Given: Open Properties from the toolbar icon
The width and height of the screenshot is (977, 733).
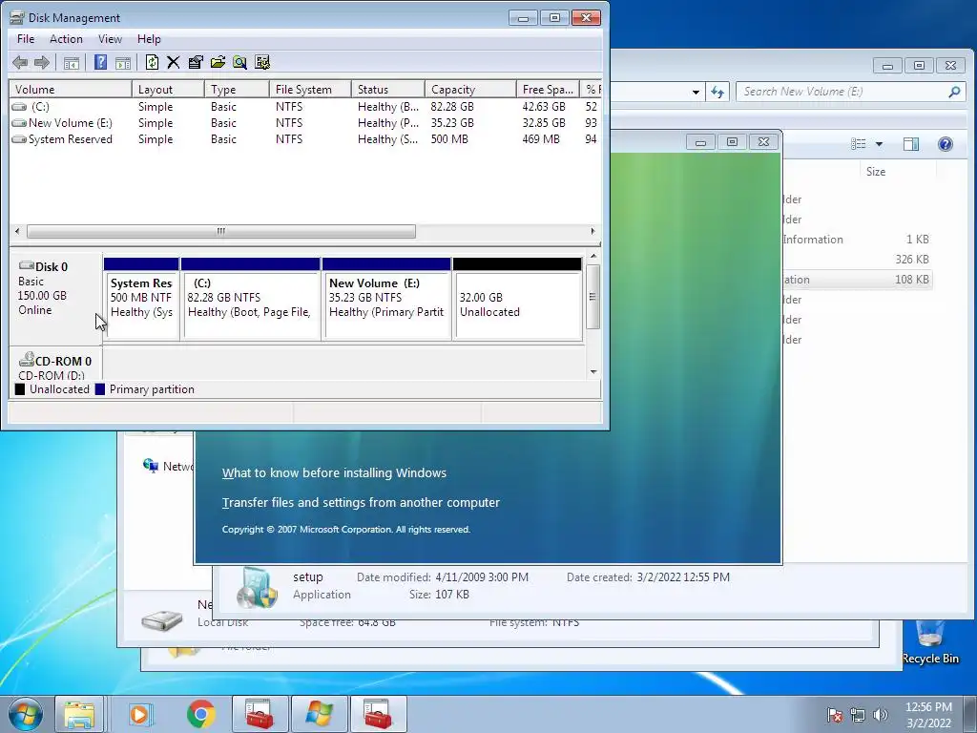Looking at the screenshot, I should tap(196, 62).
